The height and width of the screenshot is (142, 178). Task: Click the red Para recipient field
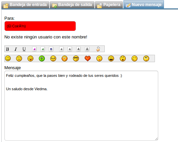40,26
